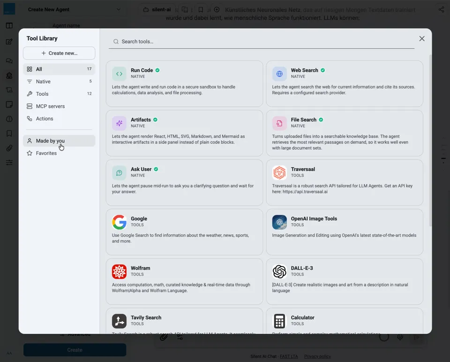This screenshot has height=362, width=450.
Task: Select the Native category
Action: click(x=59, y=81)
